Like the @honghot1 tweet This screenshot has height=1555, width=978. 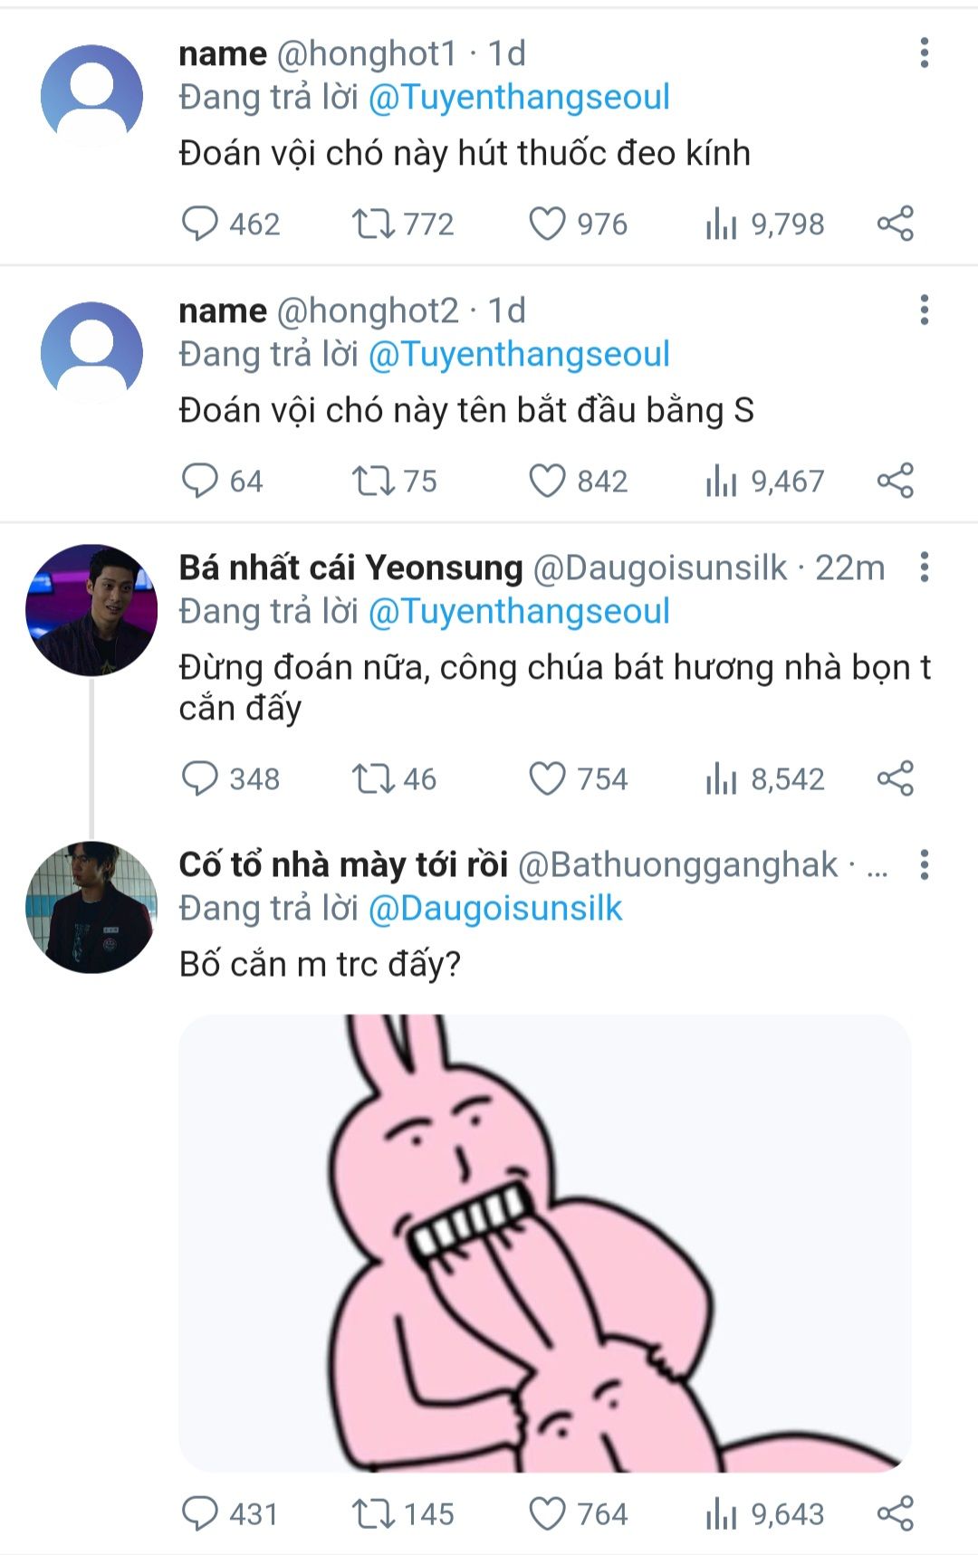(x=547, y=224)
